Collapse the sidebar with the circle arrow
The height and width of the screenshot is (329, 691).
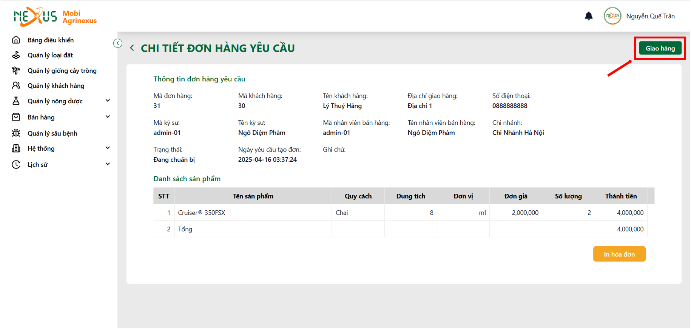coord(118,43)
